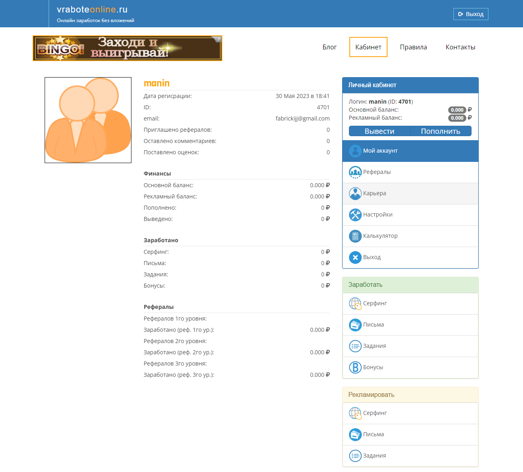Open Задания label under Заработать
The height and width of the screenshot is (472, 523).
[375, 346]
